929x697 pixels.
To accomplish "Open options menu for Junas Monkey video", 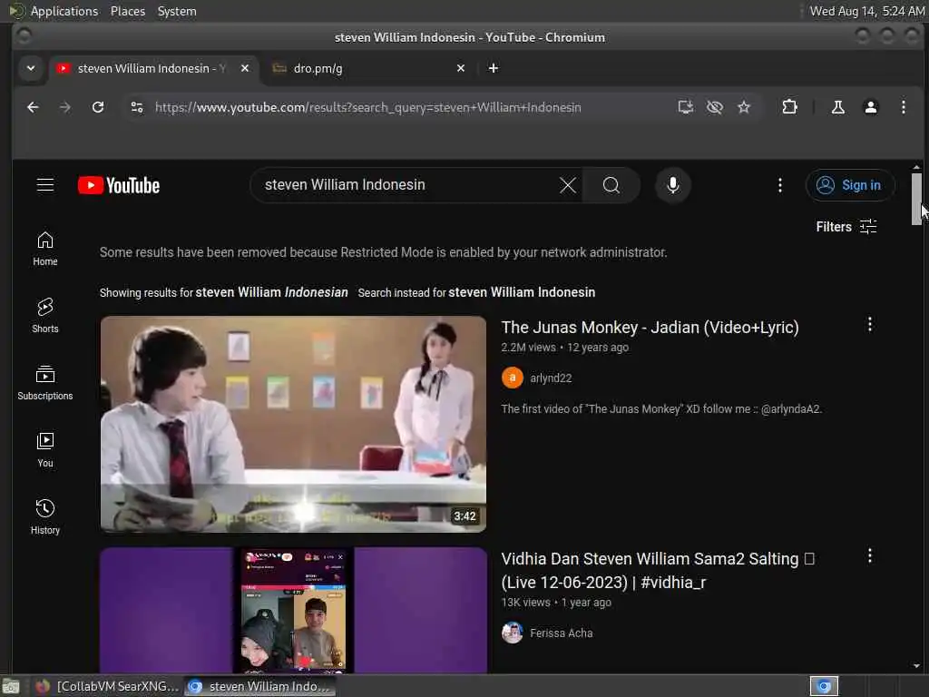I will point(869,324).
